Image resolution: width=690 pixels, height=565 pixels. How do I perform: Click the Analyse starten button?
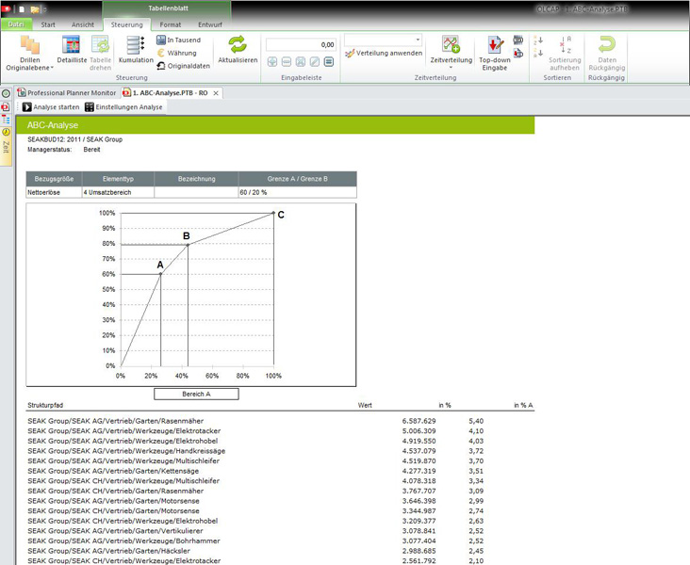52,107
